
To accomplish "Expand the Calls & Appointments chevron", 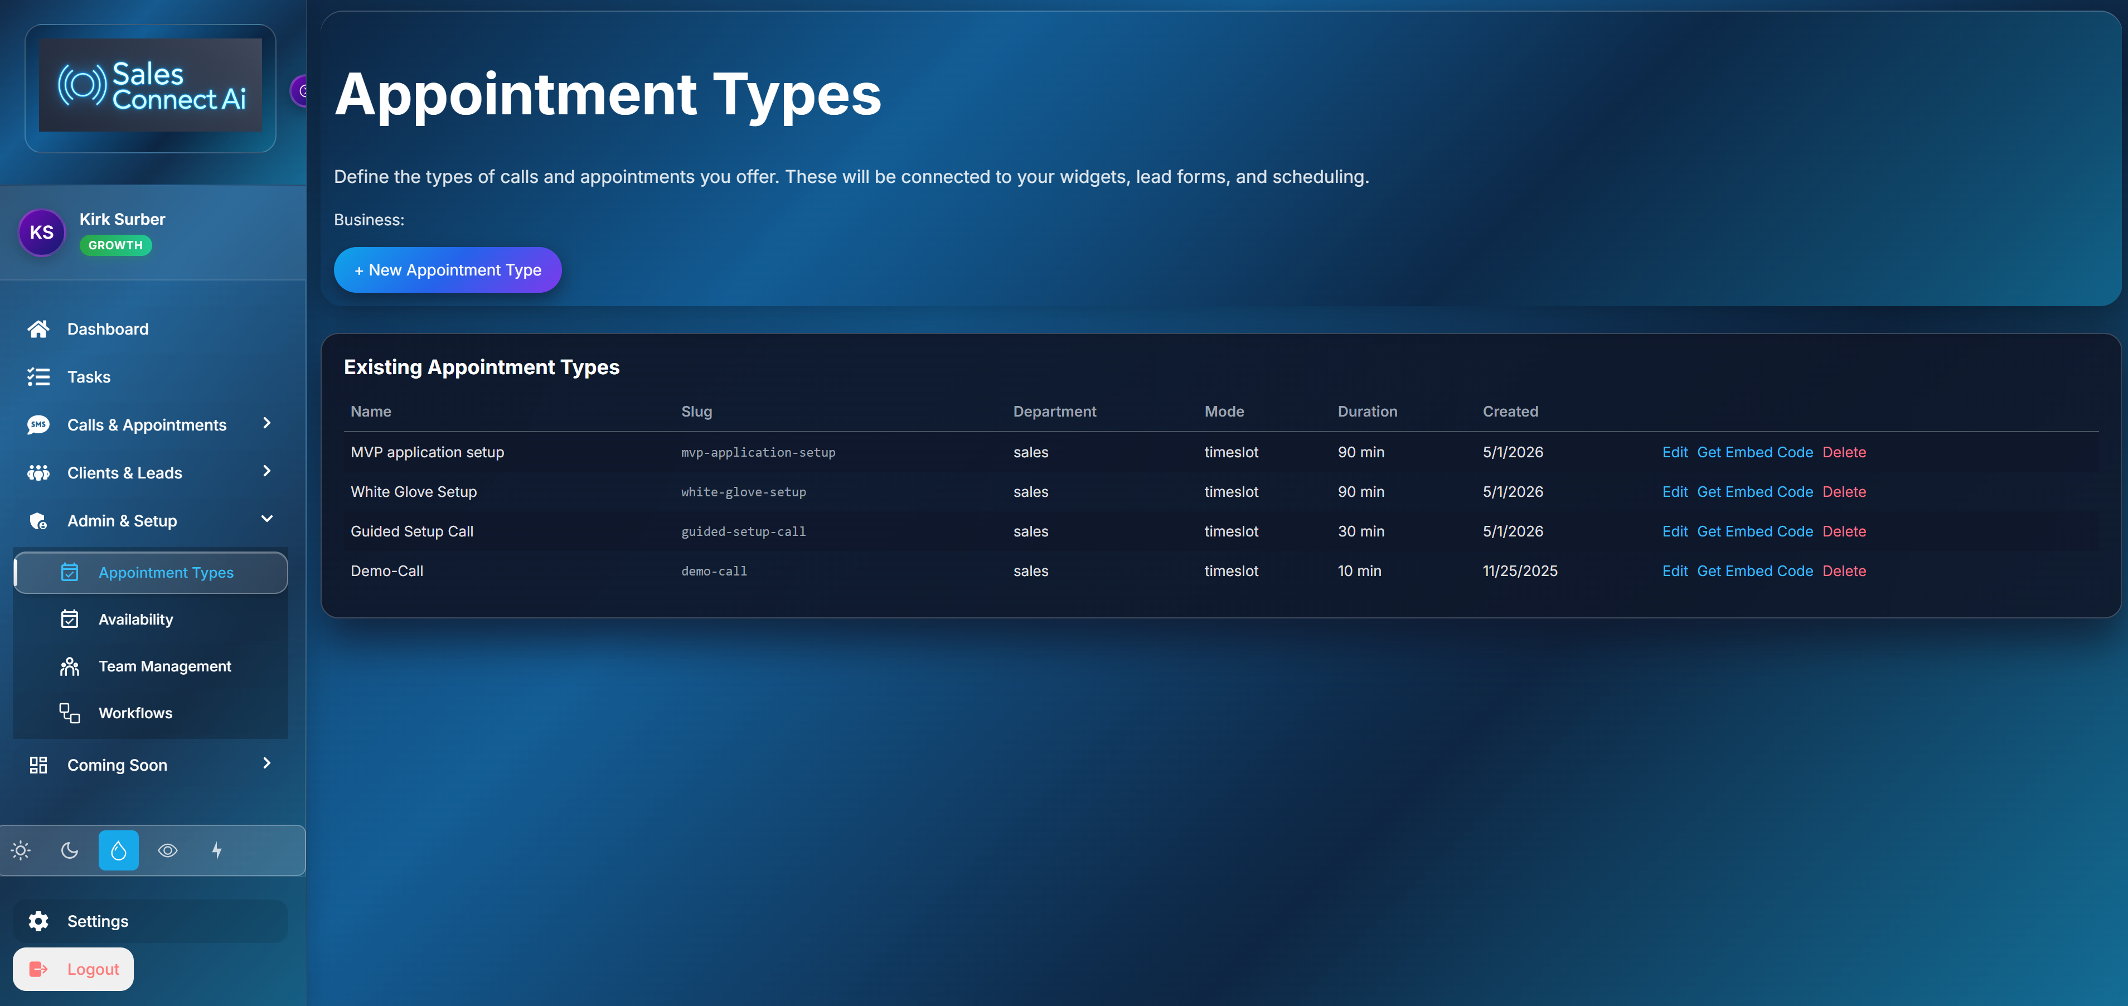I will pyautogui.click(x=267, y=423).
